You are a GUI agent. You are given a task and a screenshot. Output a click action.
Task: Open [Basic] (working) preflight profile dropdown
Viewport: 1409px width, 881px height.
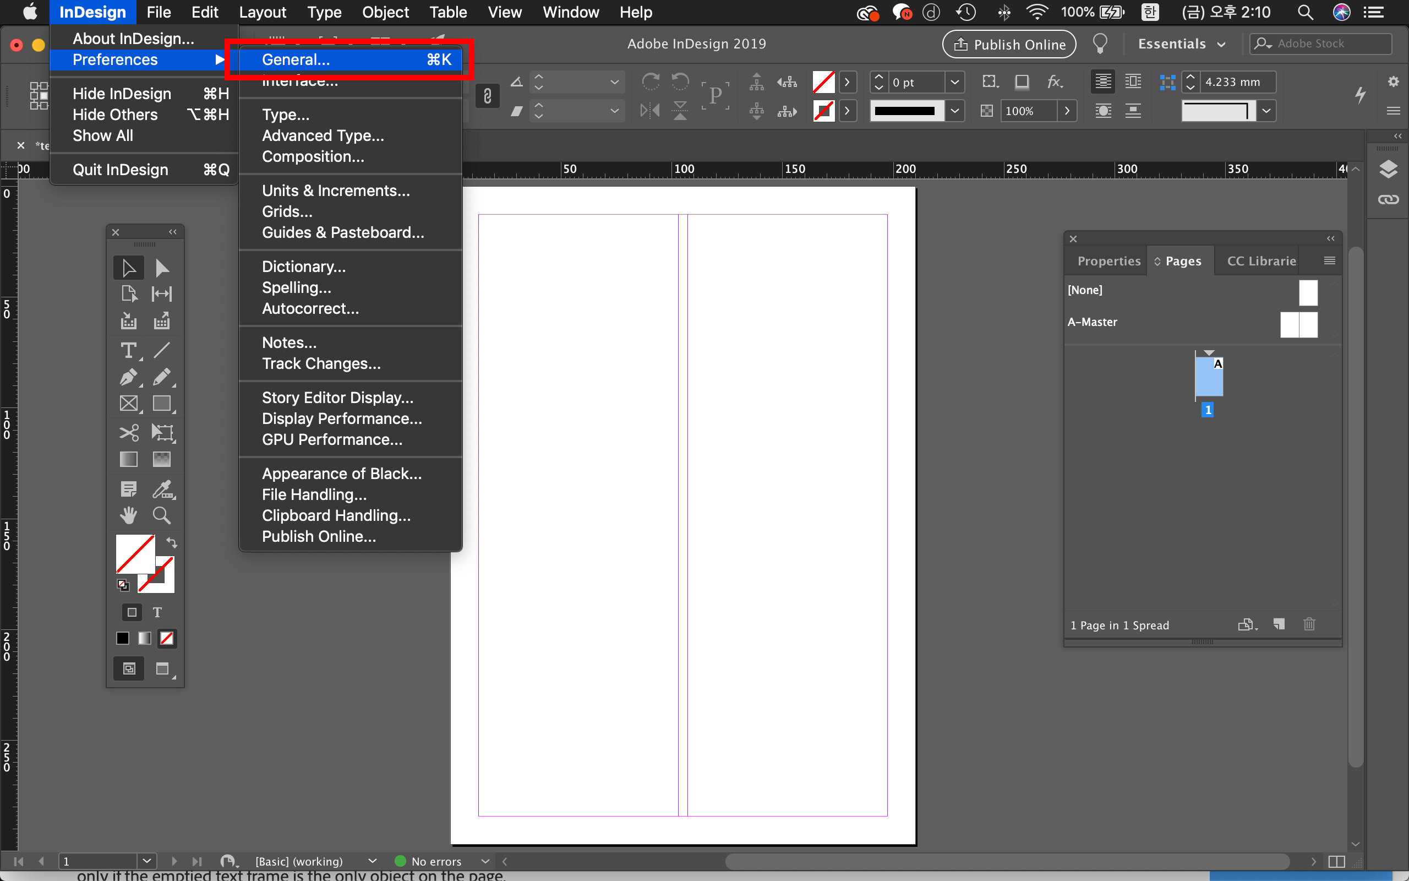coord(373,861)
